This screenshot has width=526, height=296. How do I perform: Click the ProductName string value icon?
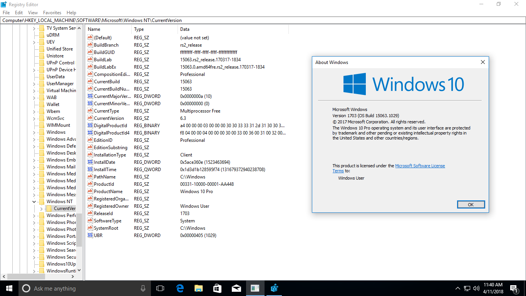[x=90, y=192]
